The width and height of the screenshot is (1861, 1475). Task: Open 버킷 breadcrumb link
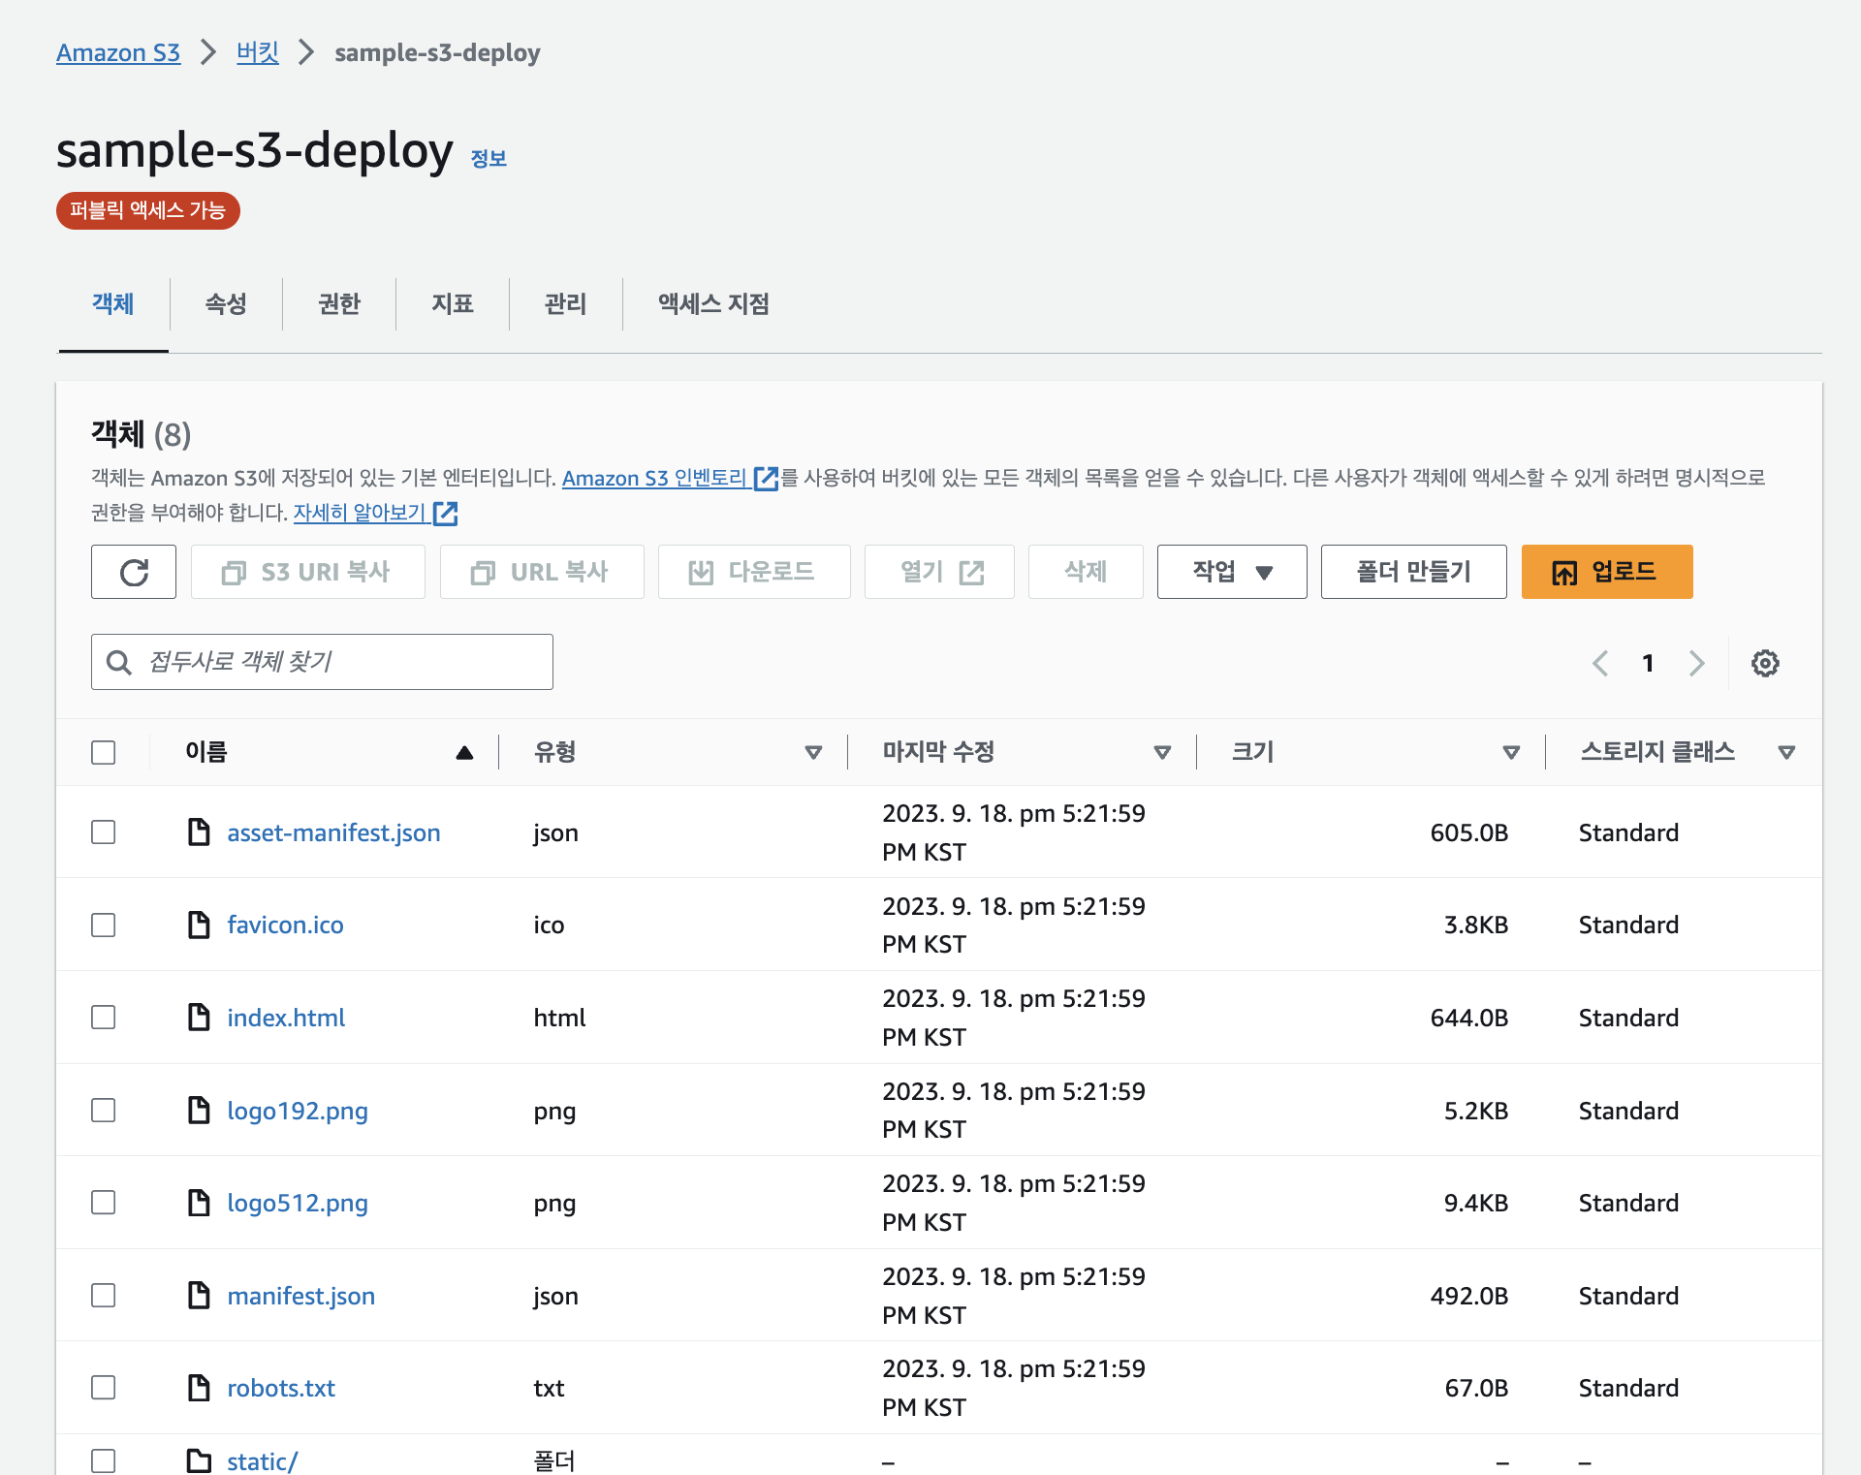[x=258, y=52]
